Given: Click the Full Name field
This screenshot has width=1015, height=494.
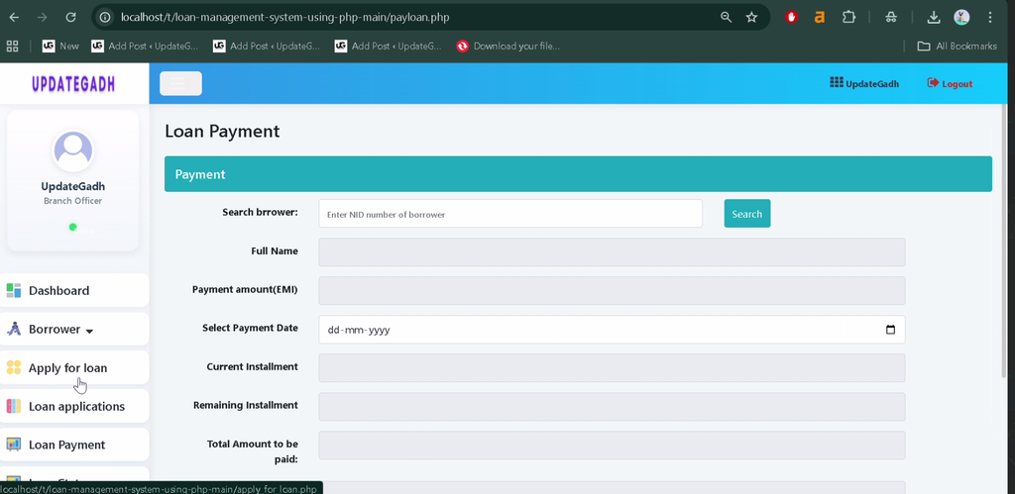Looking at the screenshot, I should [x=612, y=252].
